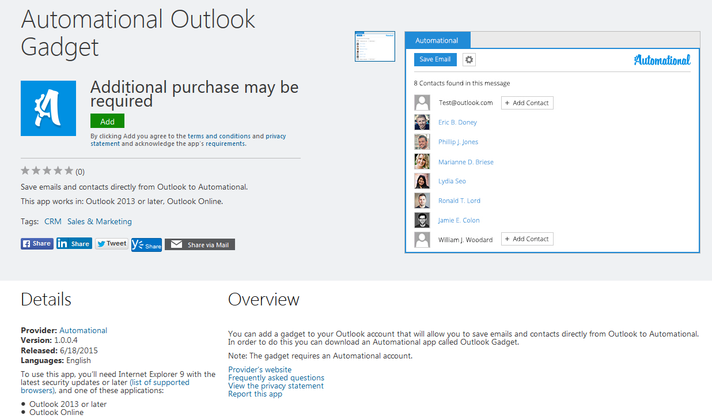Click the William J. Woodard name

[x=465, y=240]
